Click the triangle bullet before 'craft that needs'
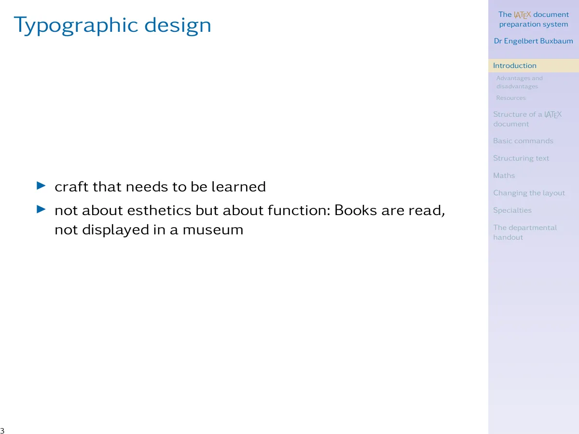This screenshot has height=434, width=579. coord(41,185)
